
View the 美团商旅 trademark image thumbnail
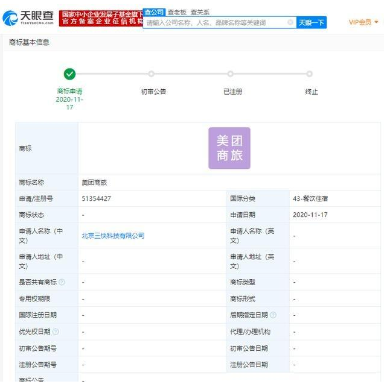tap(229, 148)
